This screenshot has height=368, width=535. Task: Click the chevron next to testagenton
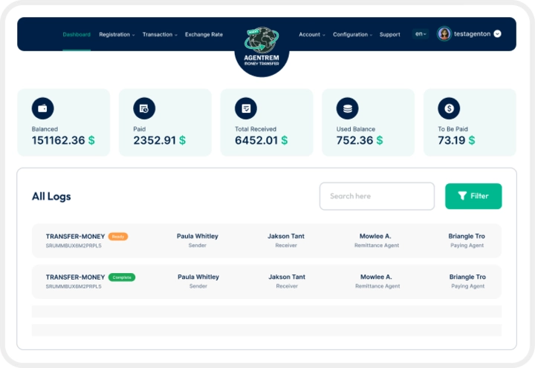[x=497, y=33]
